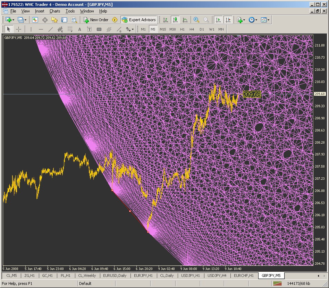Open the Periods clock dropdown
329x288 pixels.
253,20
